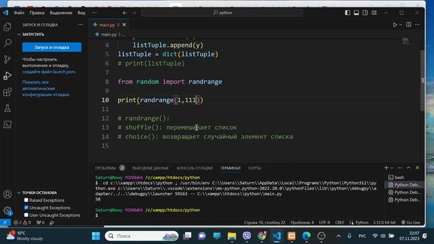Open Run and Debug view icon
The height and width of the screenshot is (244, 434).
click(x=7, y=75)
